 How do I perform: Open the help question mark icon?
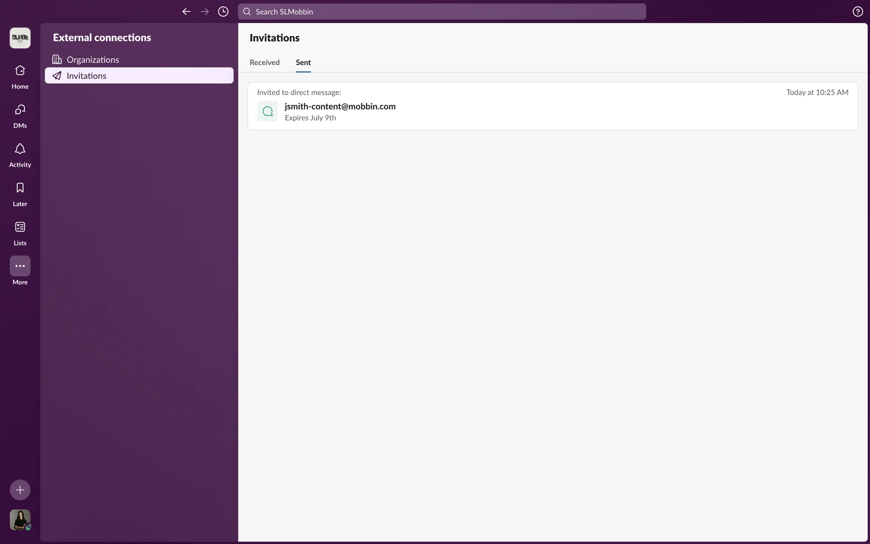(857, 12)
